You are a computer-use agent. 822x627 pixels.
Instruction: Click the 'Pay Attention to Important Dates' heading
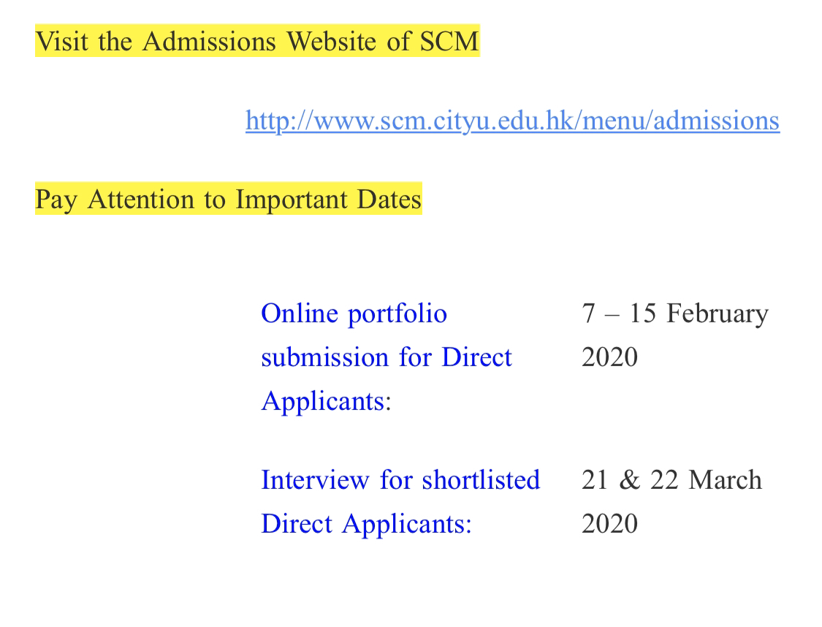(x=229, y=199)
